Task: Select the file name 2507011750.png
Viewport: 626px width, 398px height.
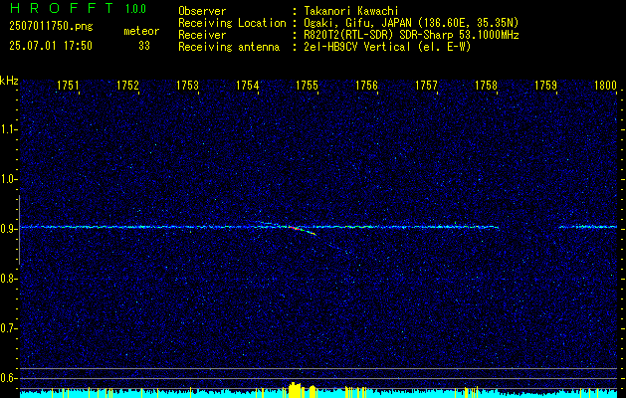Action: 51,27
